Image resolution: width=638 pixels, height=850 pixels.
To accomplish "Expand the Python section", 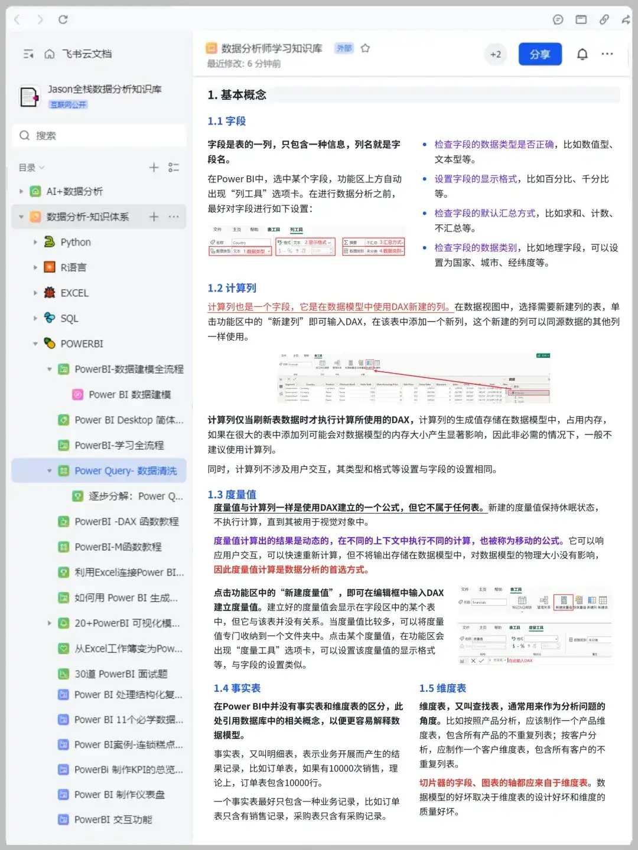I will point(35,242).
